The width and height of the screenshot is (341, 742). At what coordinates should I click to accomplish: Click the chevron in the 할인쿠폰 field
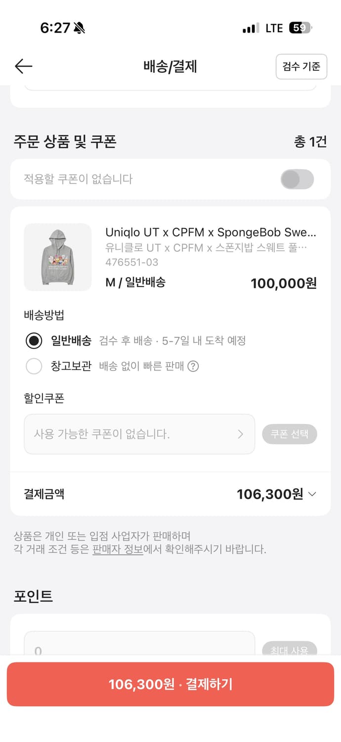tap(241, 434)
